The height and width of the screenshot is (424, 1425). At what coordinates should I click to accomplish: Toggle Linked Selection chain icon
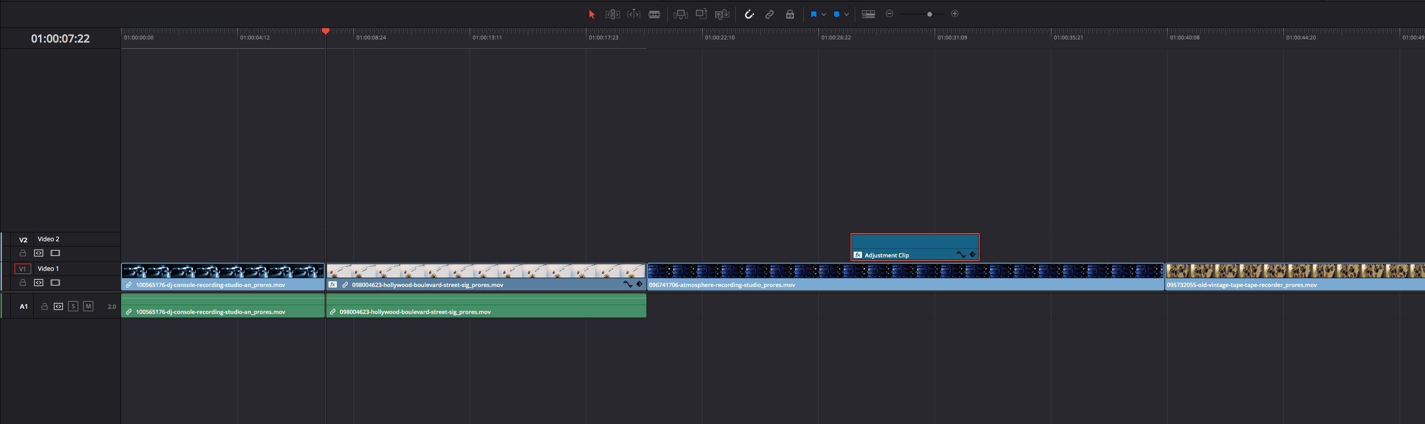click(770, 15)
